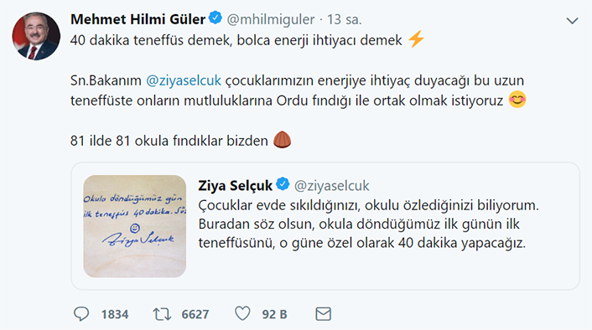Open the 13 sa. timestamp link

[344, 19]
